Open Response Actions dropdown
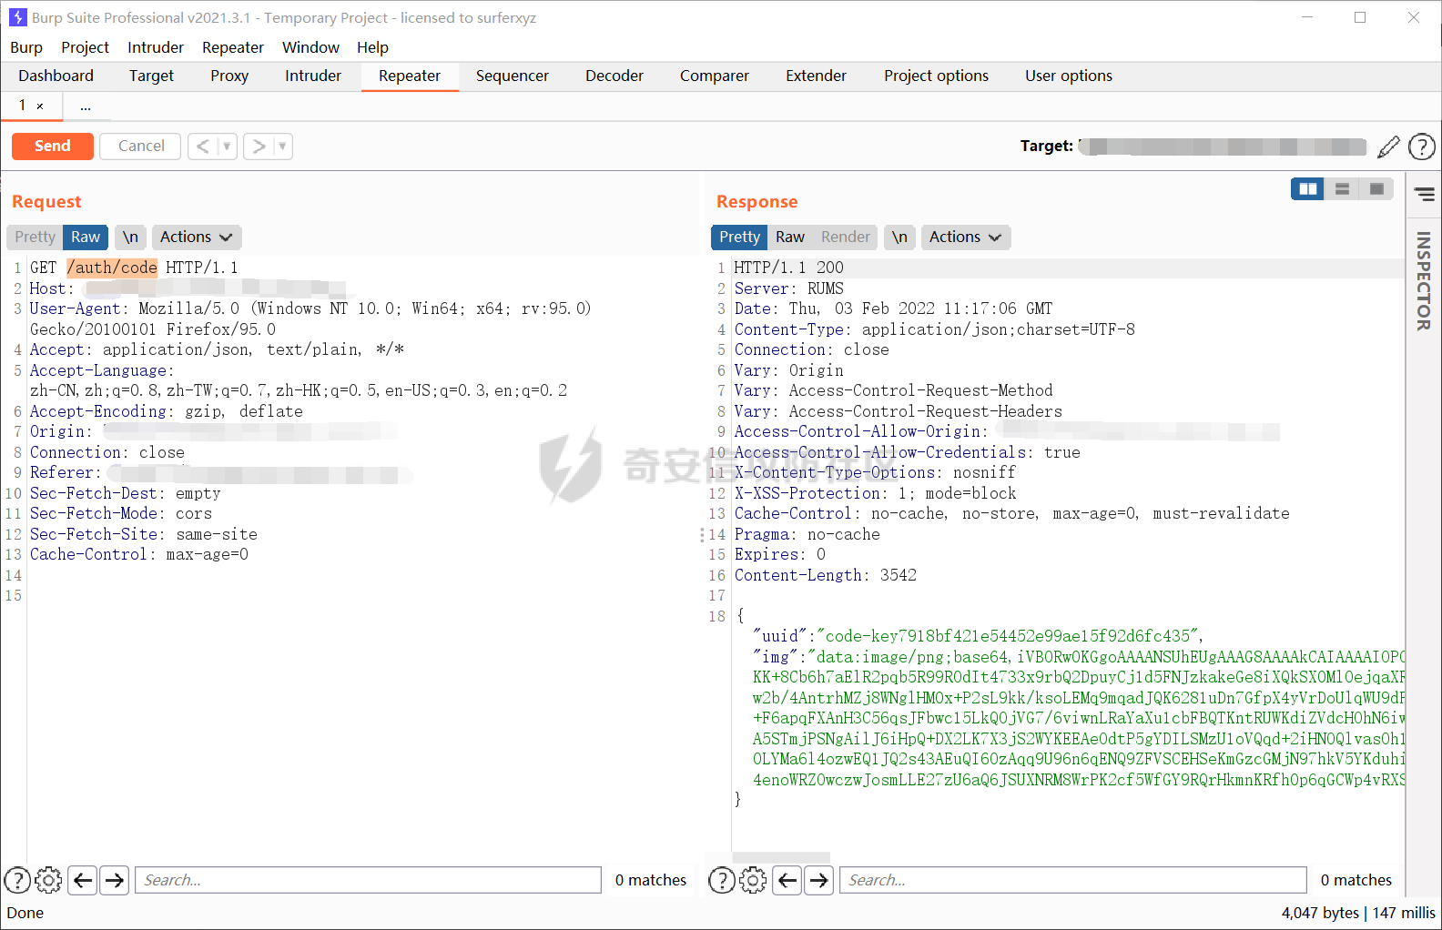1442x930 pixels. 965,238
